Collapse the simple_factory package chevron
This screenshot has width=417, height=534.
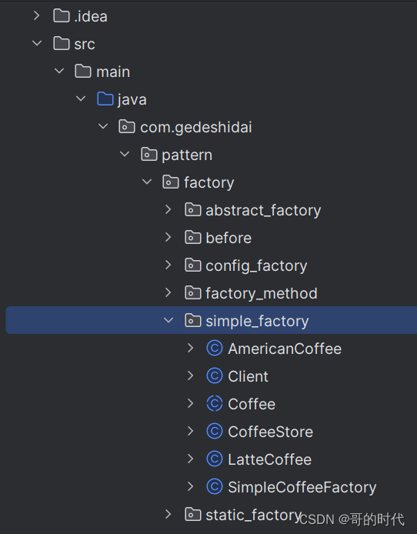168,320
